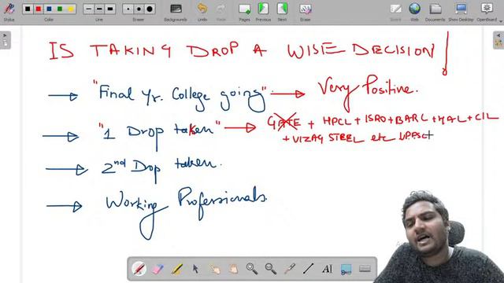Choose the thin line width
504x283 pixels.
tap(89, 9)
